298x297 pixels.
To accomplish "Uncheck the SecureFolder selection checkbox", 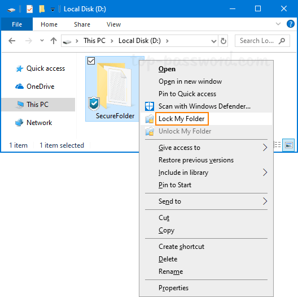I will pyautogui.click(x=91, y=61).
